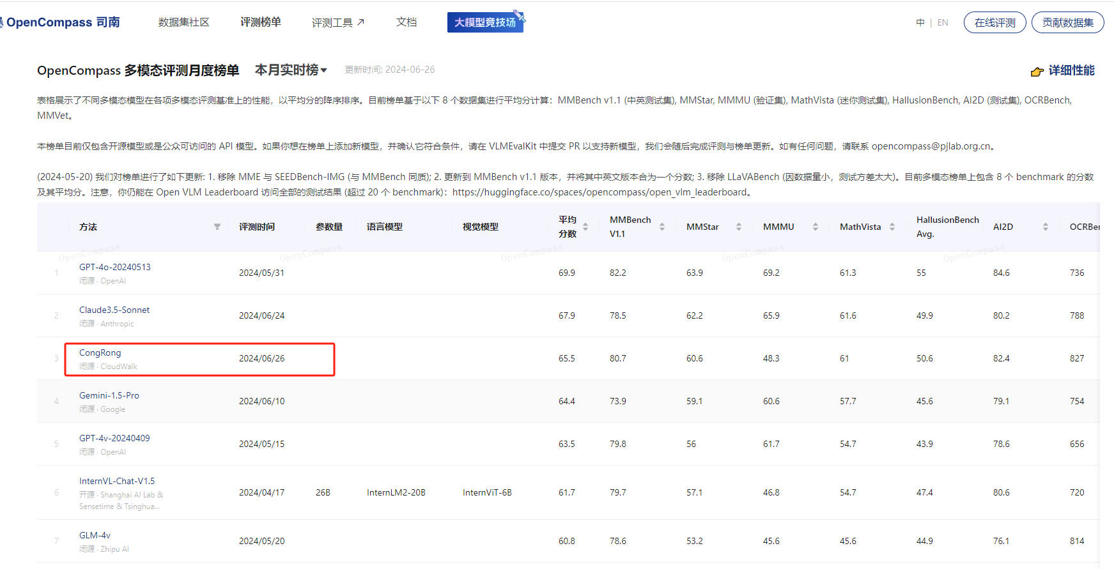Sort by MMBench V1.1 column arrows
This screenshot has height=569, width=1114.
[662, 227]
